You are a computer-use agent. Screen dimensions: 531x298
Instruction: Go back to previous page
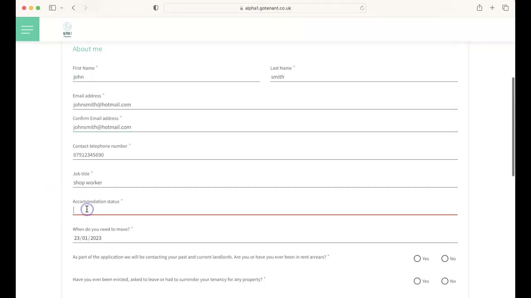point(73,8)
